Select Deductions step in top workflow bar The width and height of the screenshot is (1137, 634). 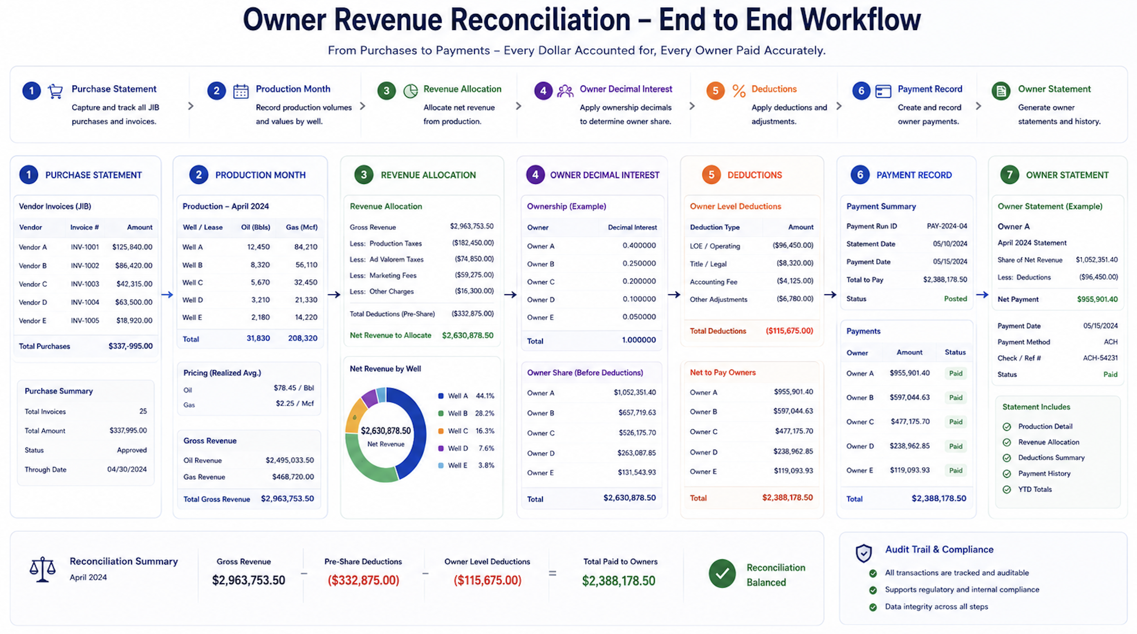[767, 105]
